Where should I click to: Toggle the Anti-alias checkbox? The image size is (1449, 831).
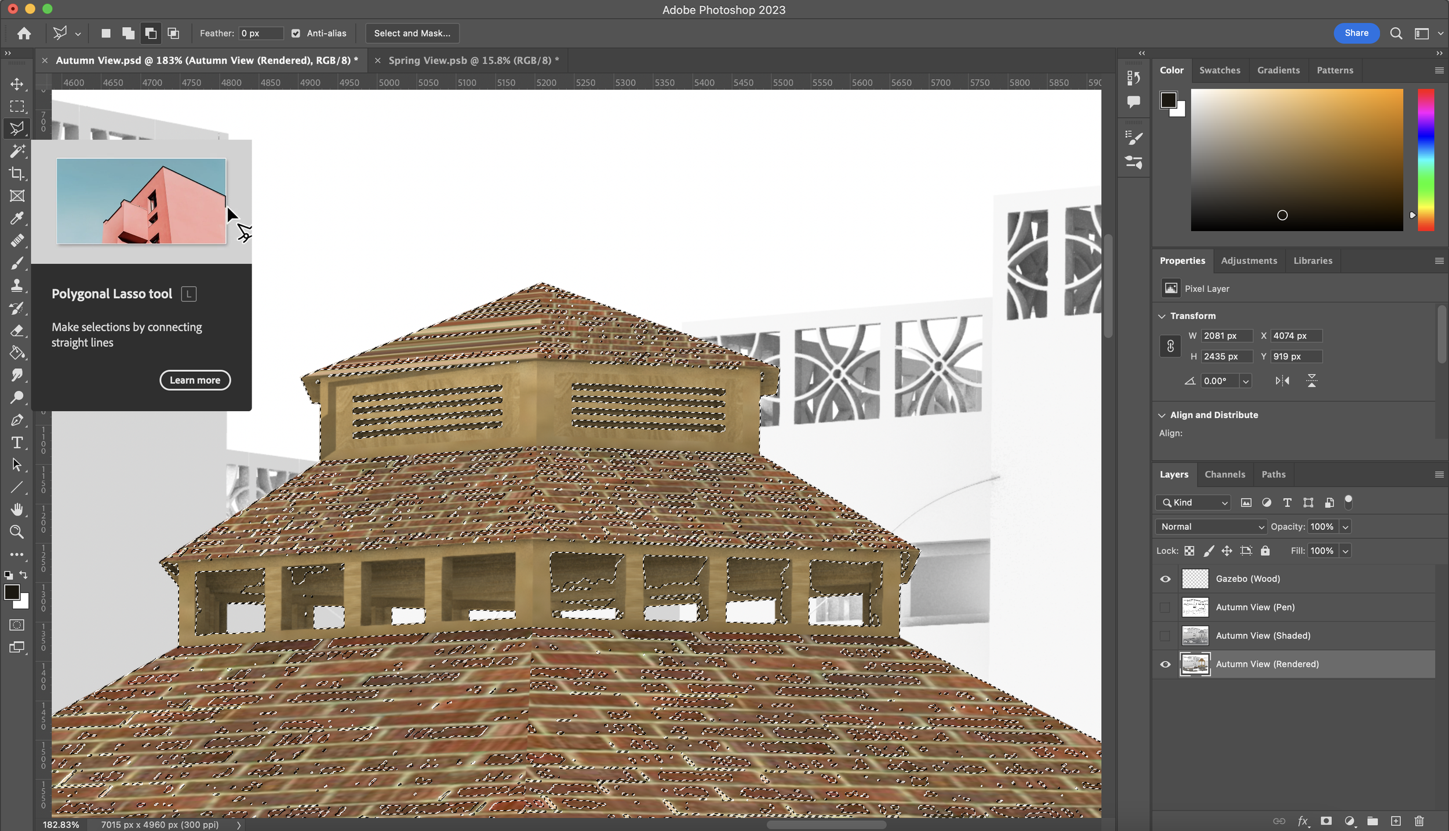click(x=296, y=34)
